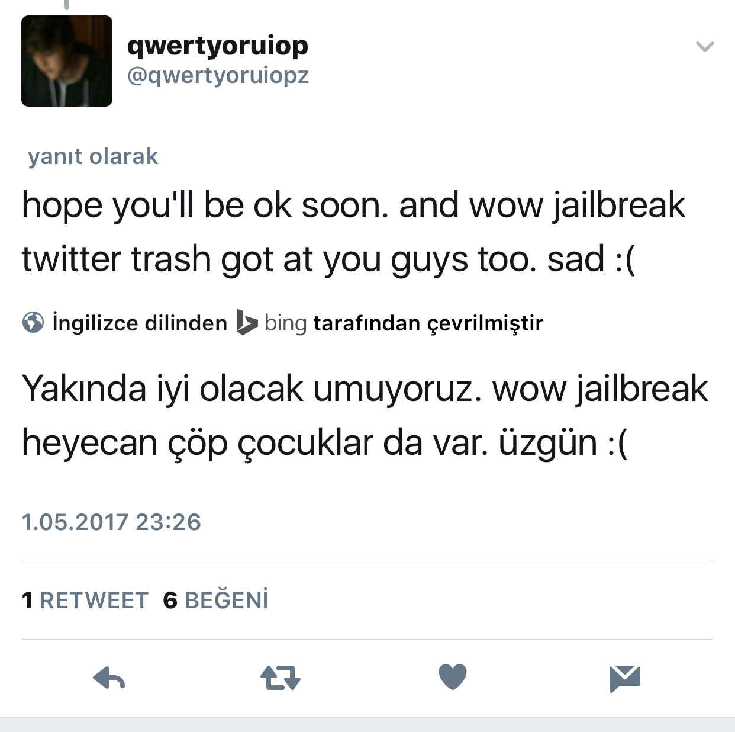Tap the reply arrow icon
The image size is (735, 732).
[109, 678]
